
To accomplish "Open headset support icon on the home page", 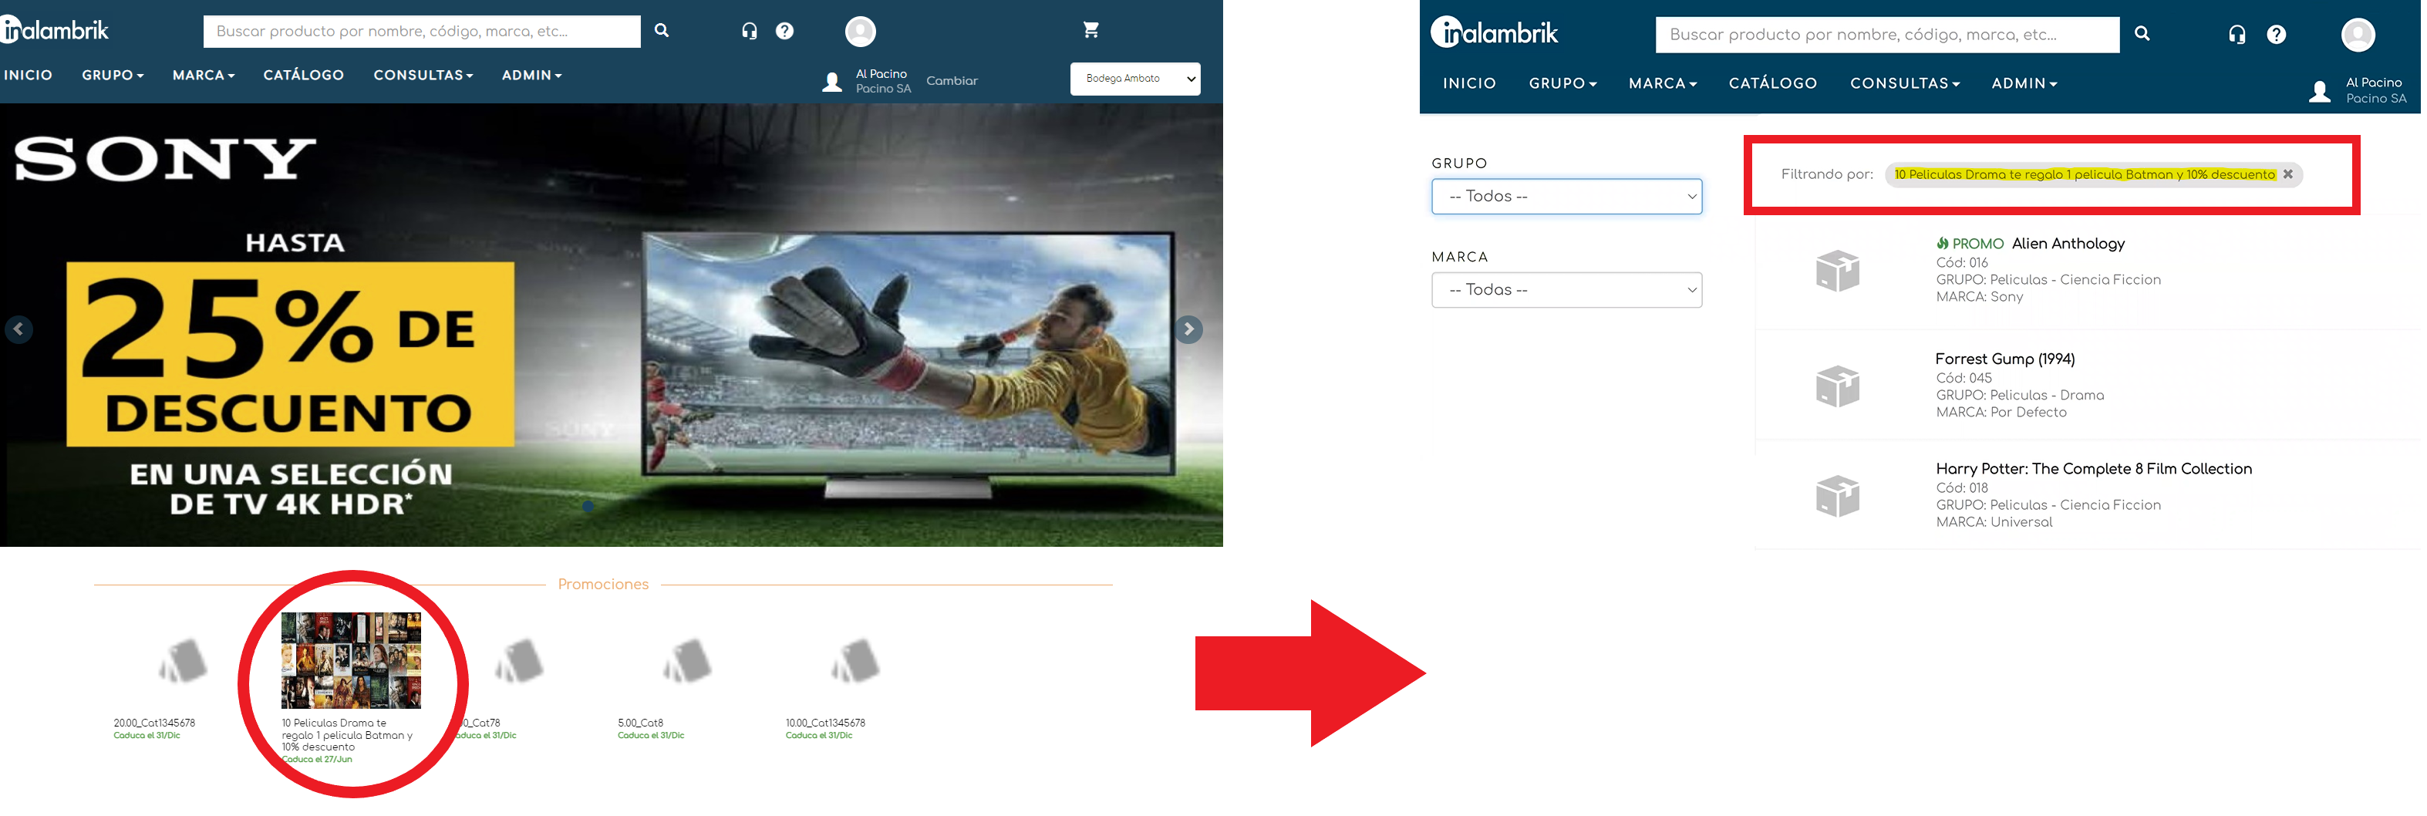I will coord(749,31).
